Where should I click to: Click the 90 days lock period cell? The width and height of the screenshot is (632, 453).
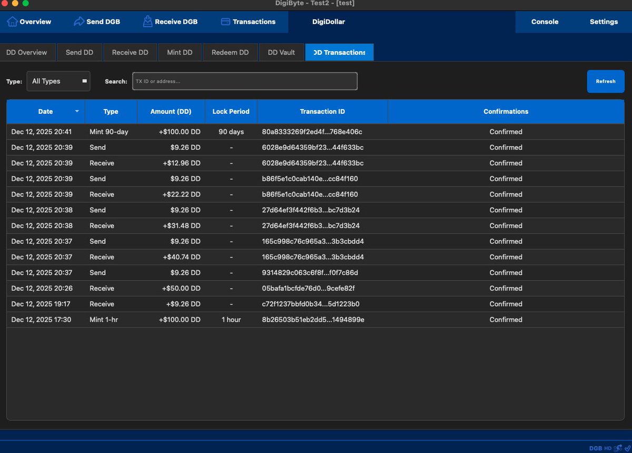click(x=231, y=132)
